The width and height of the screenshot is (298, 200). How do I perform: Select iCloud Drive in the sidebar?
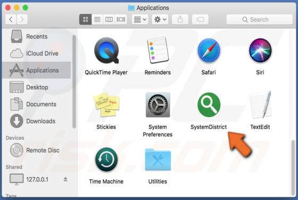37,53
